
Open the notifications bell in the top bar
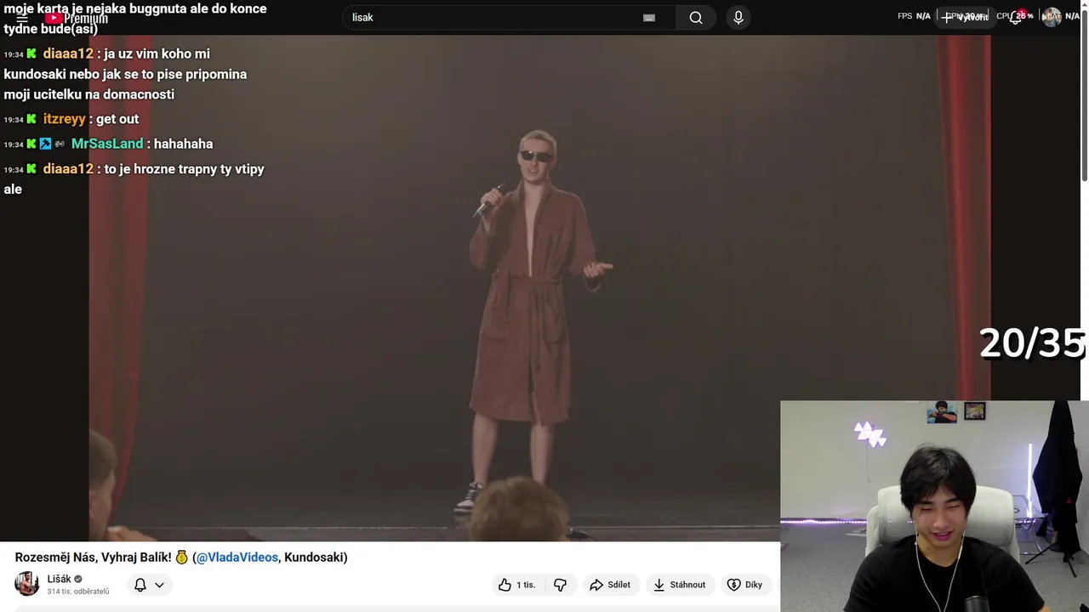1016,17
